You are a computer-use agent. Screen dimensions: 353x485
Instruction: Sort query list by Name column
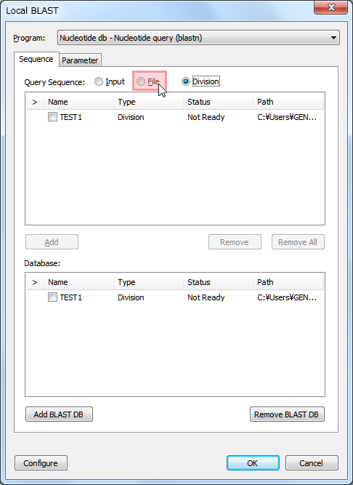78,102
